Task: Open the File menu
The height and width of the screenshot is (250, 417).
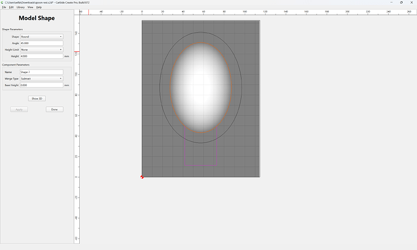Action: tap(4, 7)
